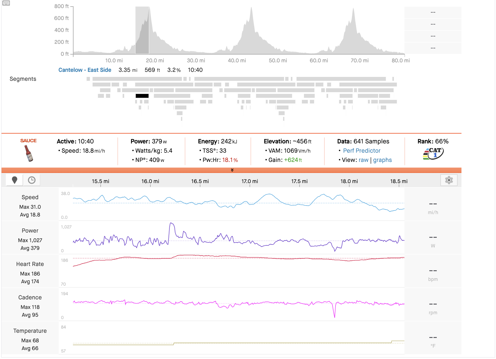Open the chart settings gear

point(449,180)
